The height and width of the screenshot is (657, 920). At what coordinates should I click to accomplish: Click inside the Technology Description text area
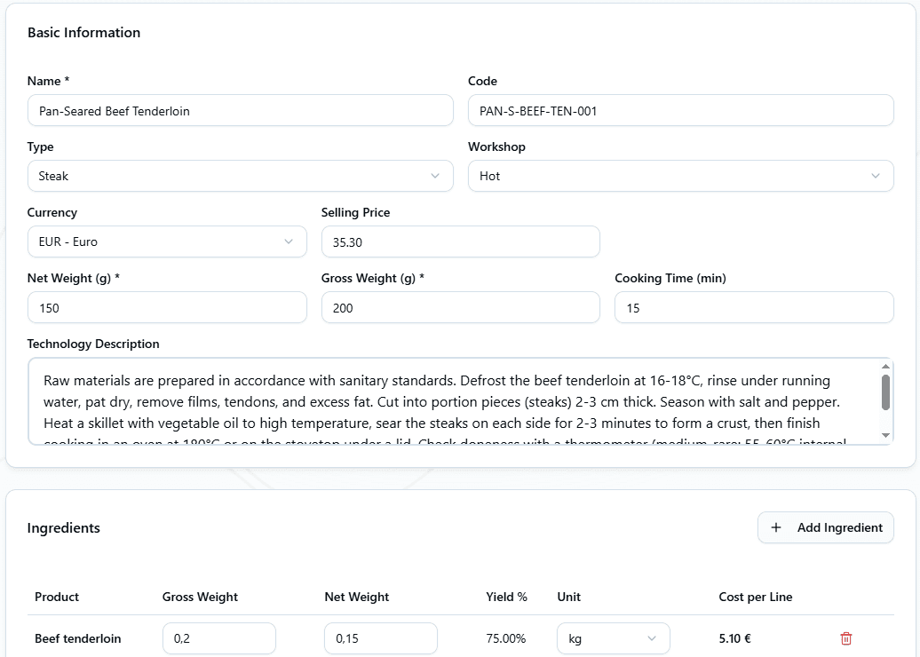coord(453,401)
